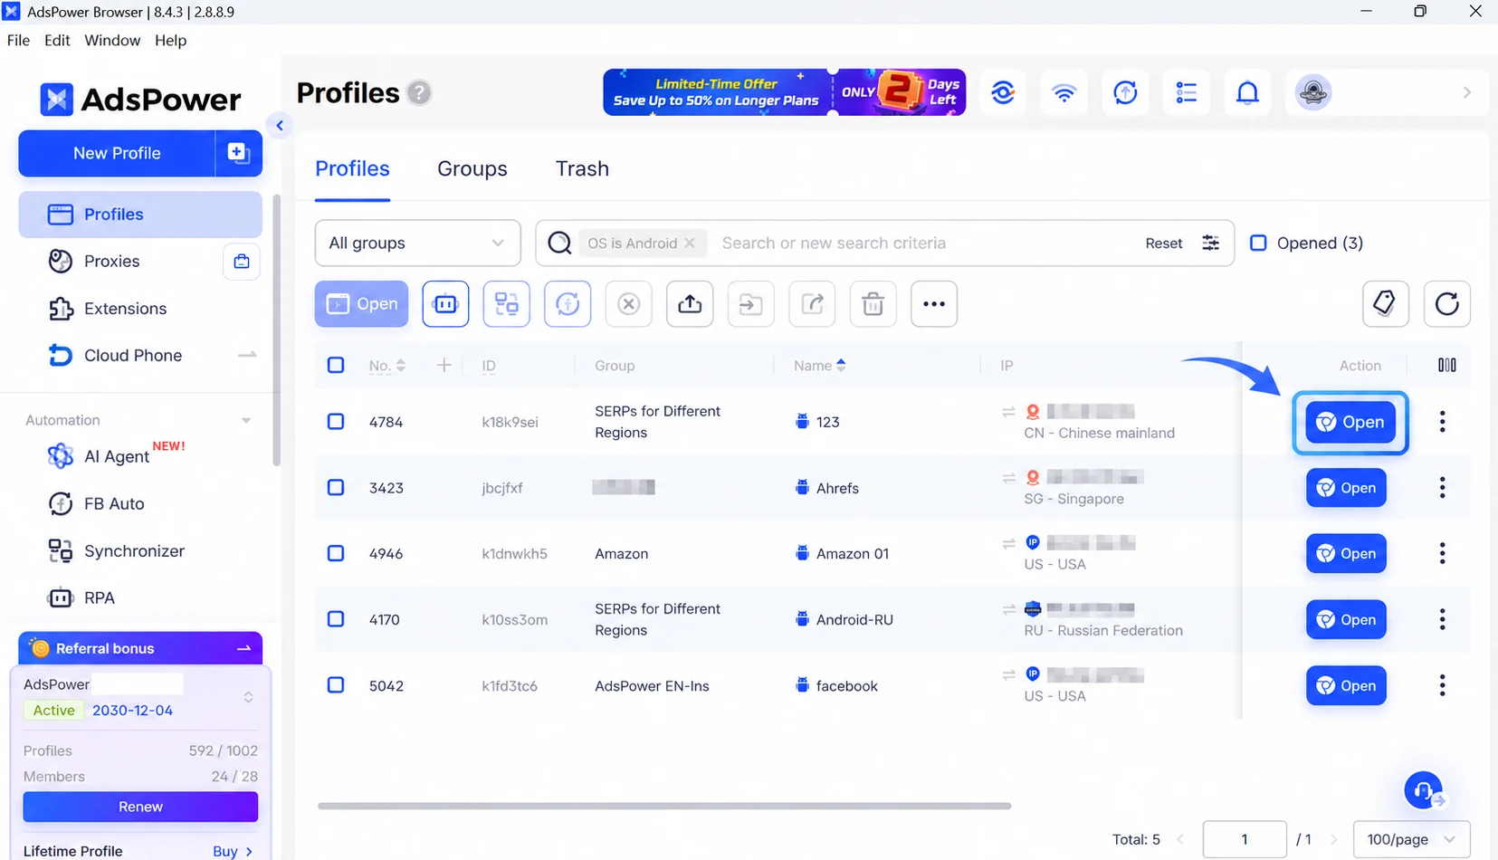Select all profiles via header checkbox
The width and height of the screenshot is (1498, 860).
(x=336, y=365)
